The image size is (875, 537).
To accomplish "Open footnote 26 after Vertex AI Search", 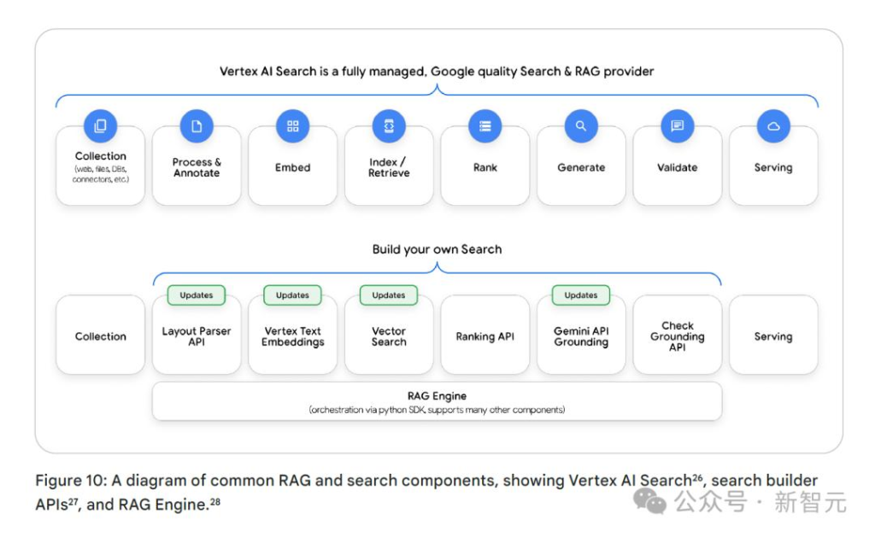I will [696, 476].
